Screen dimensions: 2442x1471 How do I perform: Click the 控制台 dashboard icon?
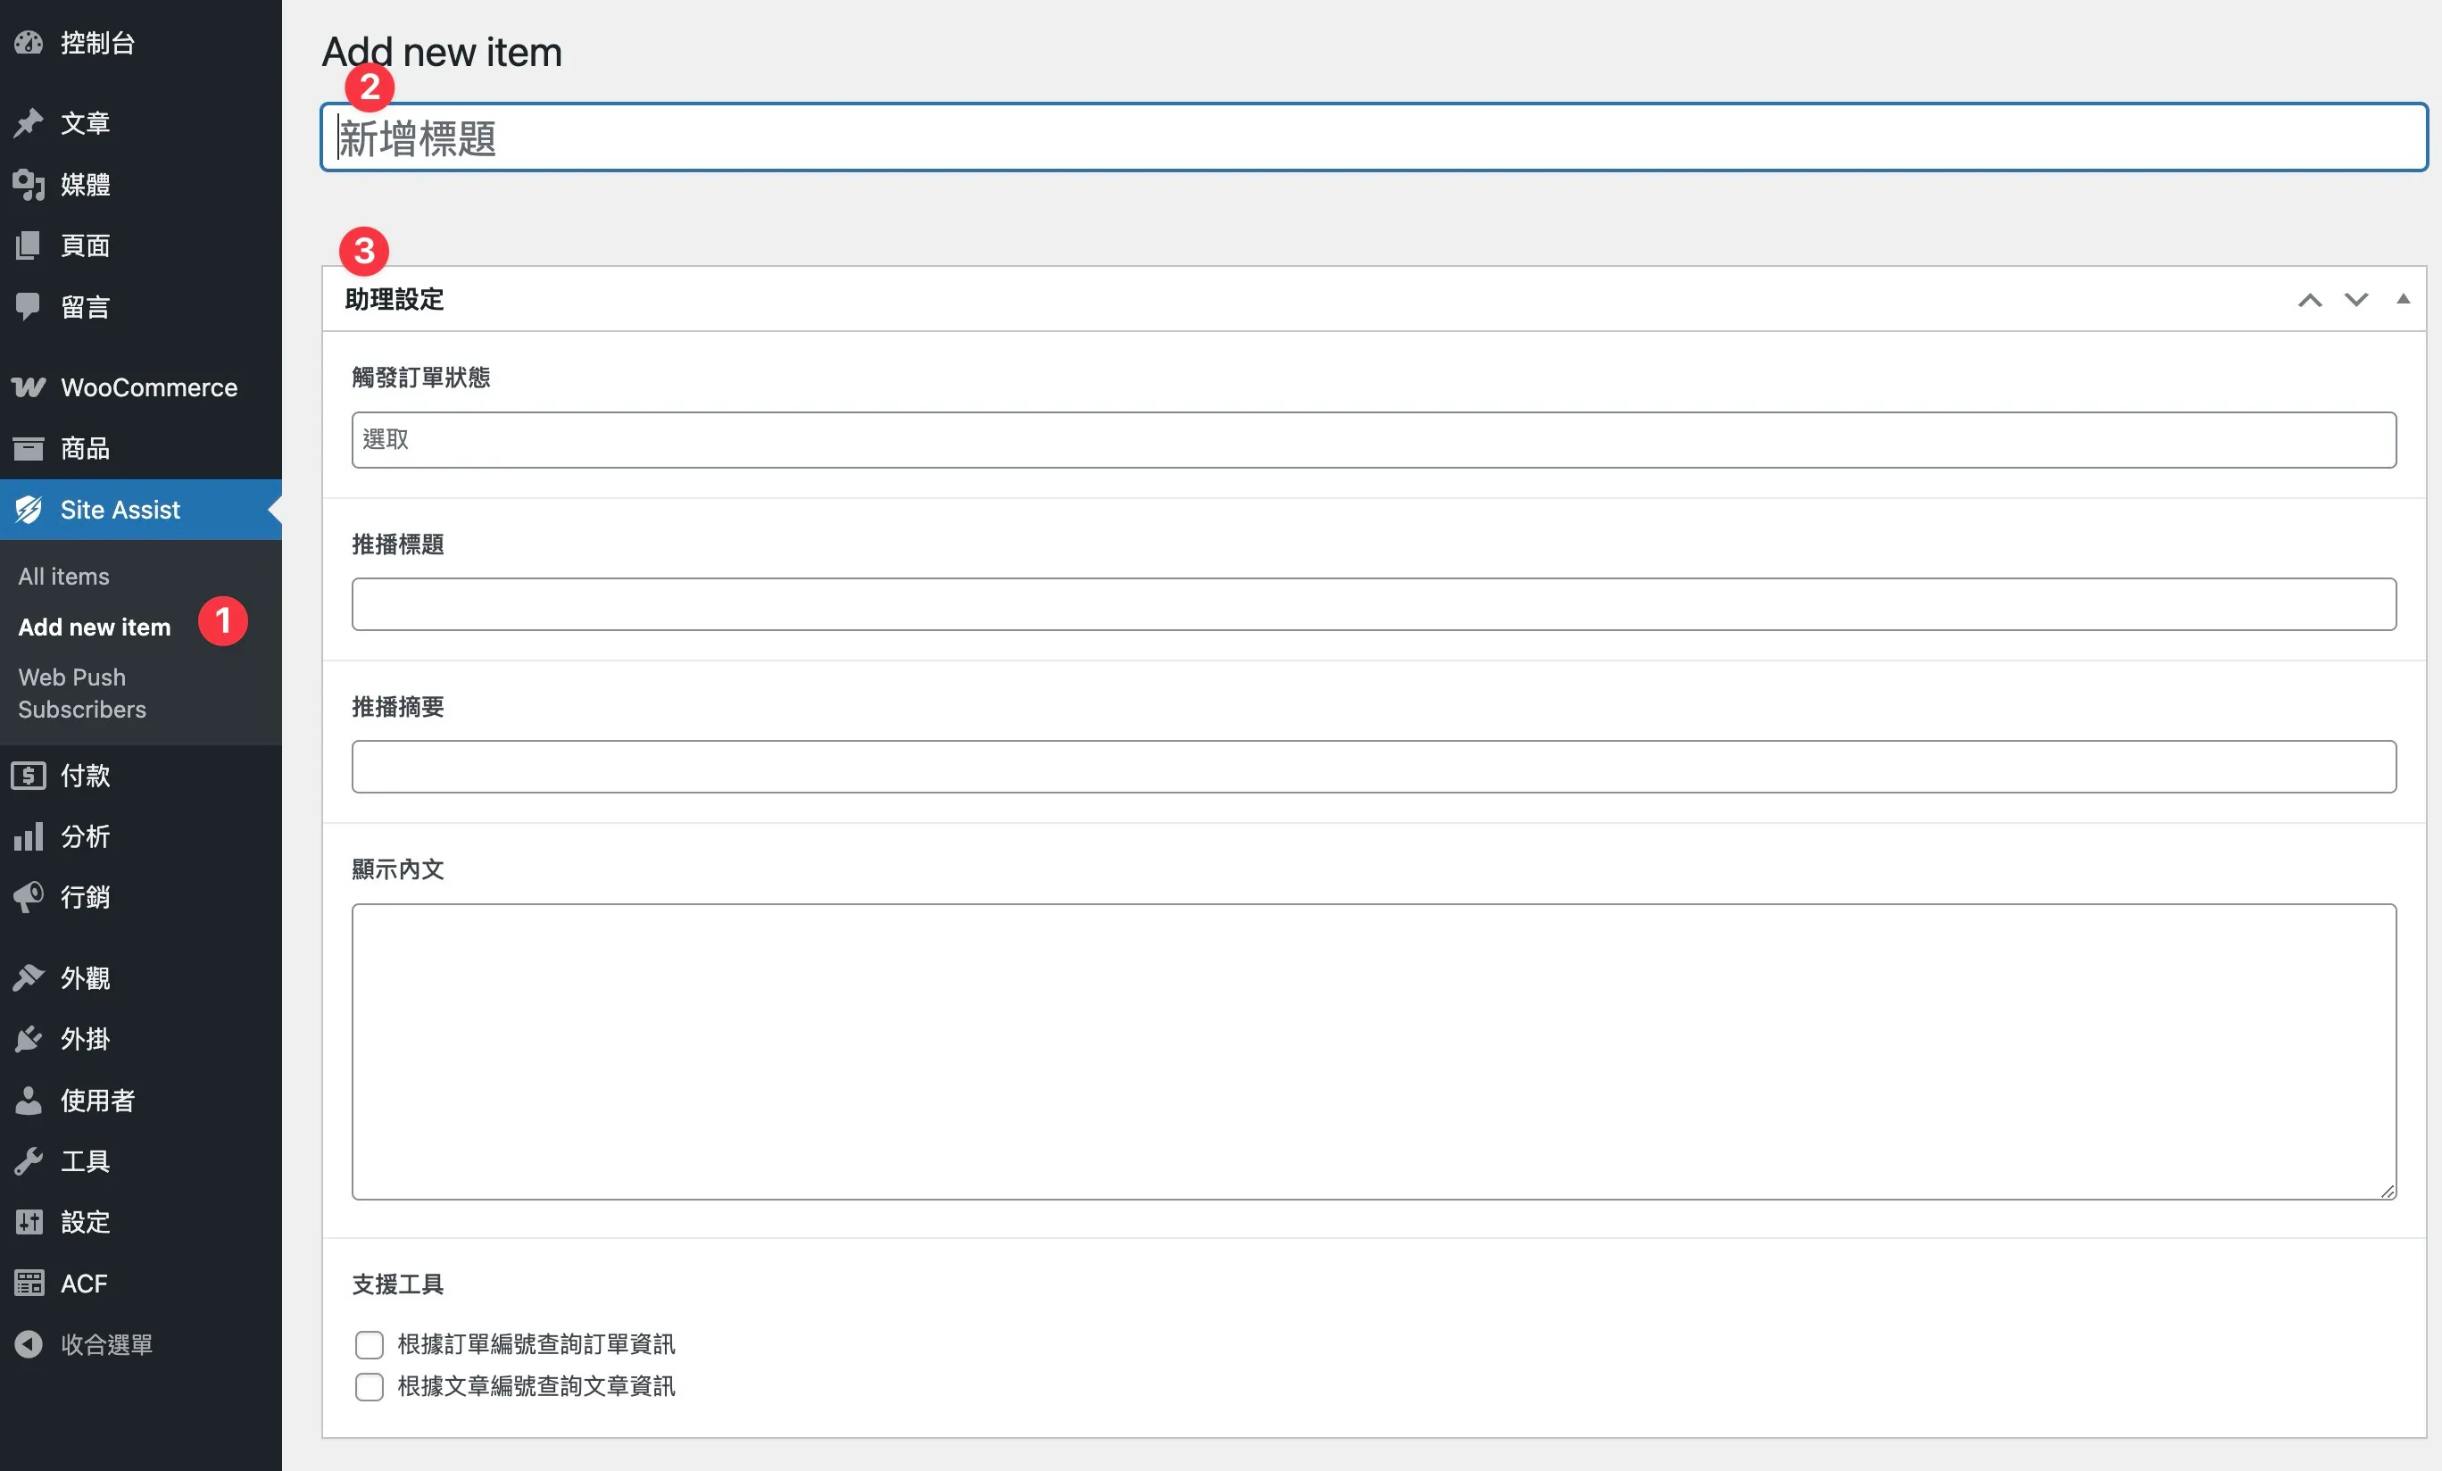point(29,43)
